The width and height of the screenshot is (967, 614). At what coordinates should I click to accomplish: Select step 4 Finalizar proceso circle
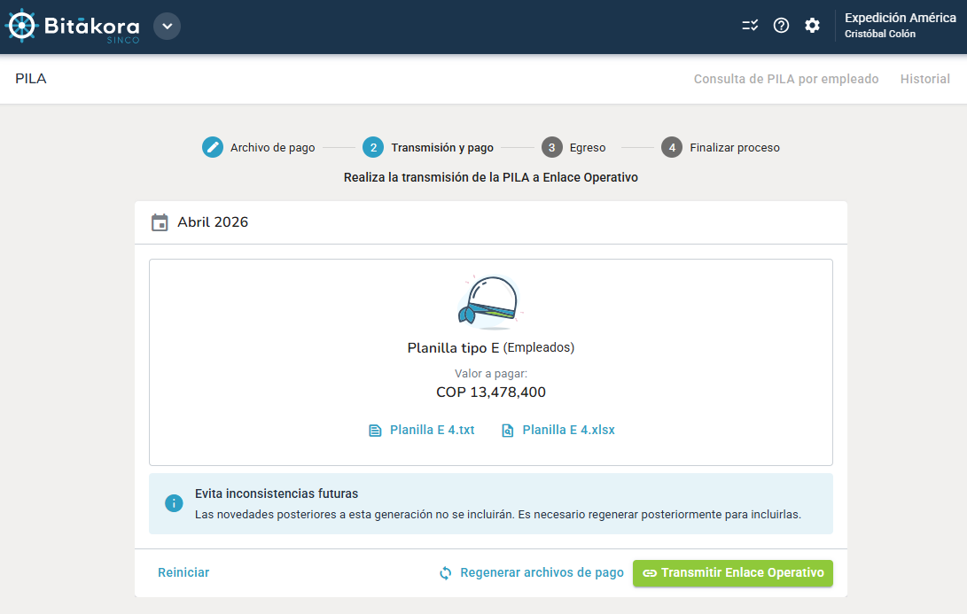coord(672,147)
